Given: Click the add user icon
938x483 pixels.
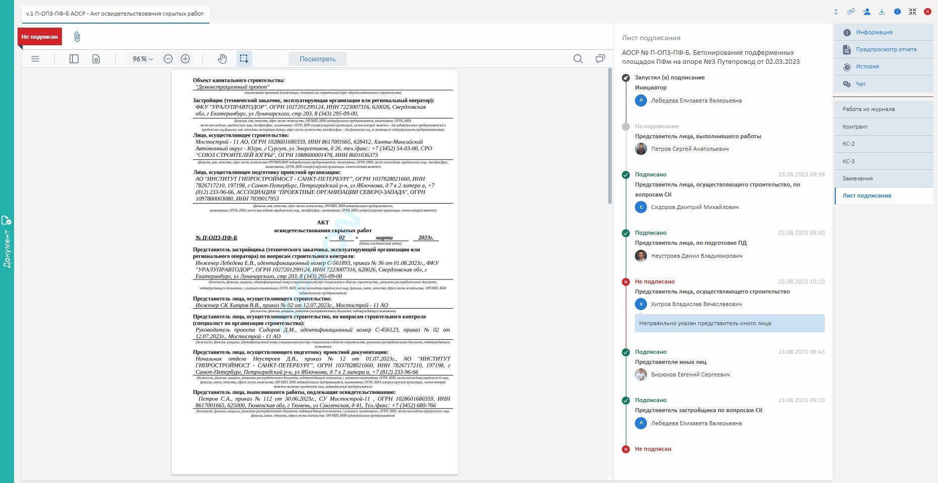Looking at the screenshot, I should [867, 12].
